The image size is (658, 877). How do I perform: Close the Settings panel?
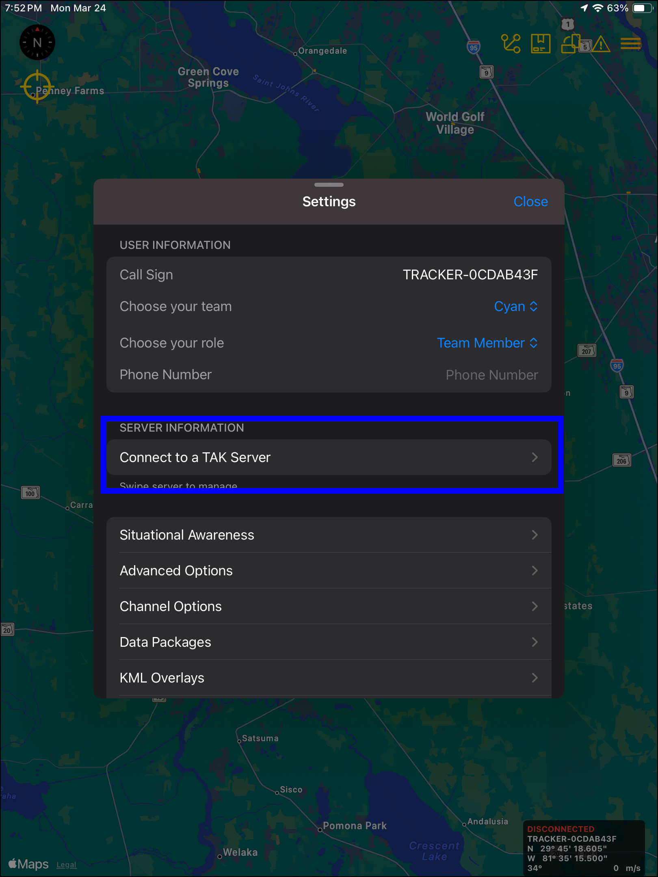click(x=530, y=202)
